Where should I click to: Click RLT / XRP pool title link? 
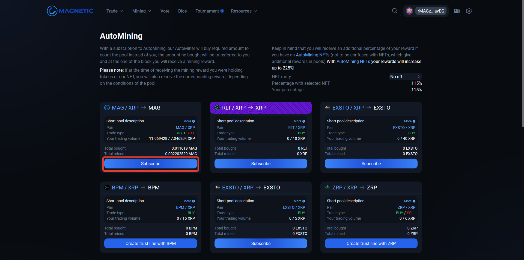point(234,108)
